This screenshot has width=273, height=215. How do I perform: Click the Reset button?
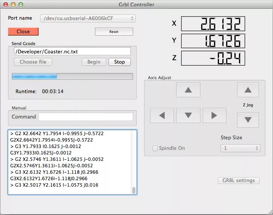pos(114,32)
